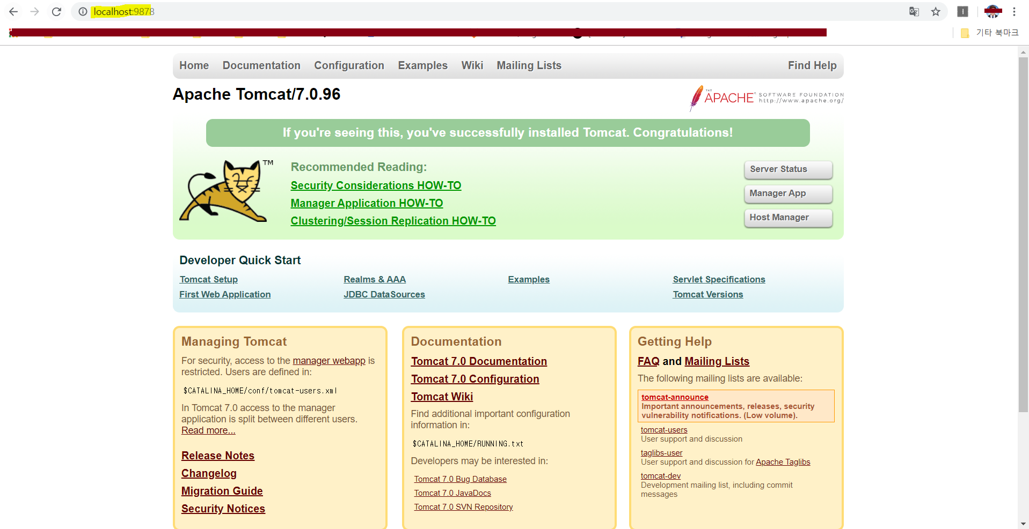
Task: Open the manager webapp link
Action: (x=329, y=361)
